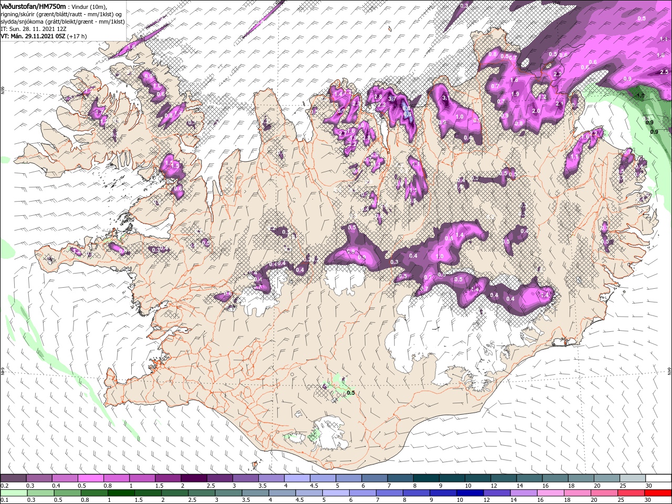
Task: Pick the snow legend swatch starting at 0.2
Action: tap(13, 478)
